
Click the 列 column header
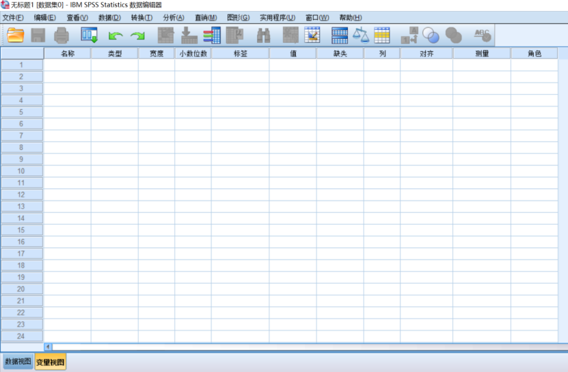click(382, 53)
